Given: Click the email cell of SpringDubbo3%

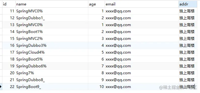Looking at the screenshot, I should click(142, 45).
